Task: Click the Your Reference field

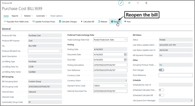Action: pos(110,70)
